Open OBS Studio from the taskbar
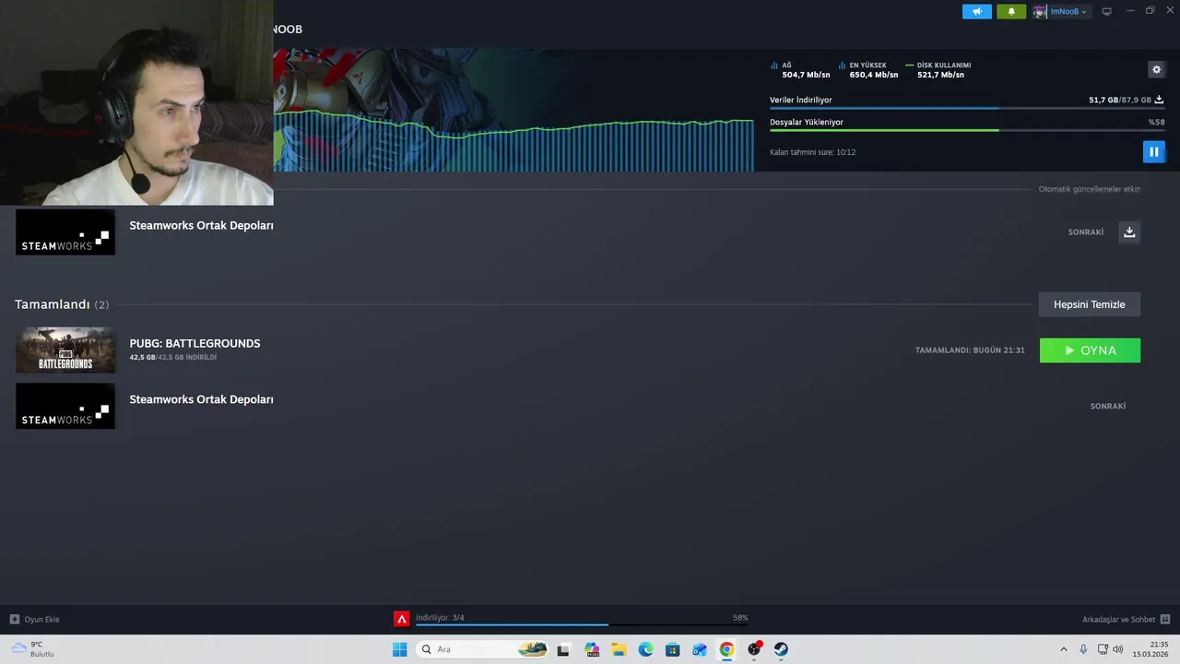The height and width of the screenshot is (664, 1180). pos(754,649)
